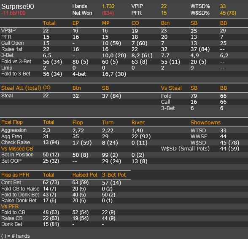Click the Flop as PFR section header

pyautogui.click(x=15, y=175)
